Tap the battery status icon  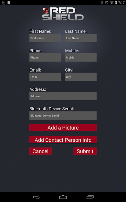coord(116,3)
